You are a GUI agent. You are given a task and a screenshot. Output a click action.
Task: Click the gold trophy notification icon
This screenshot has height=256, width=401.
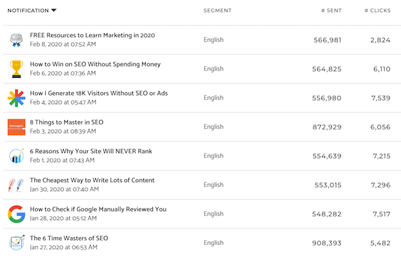tap(16, 69)
